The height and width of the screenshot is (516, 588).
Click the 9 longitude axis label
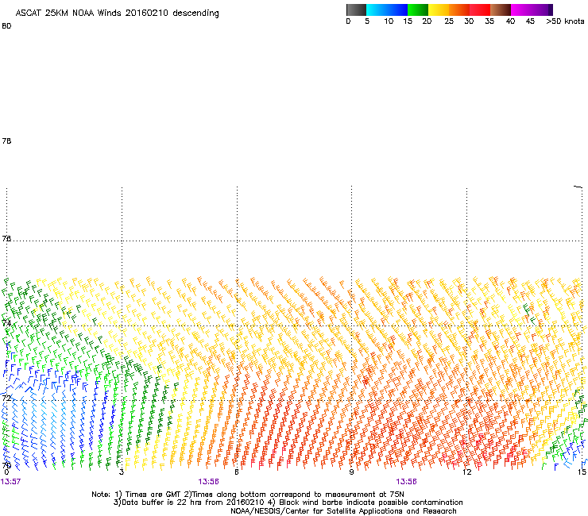(x=351, y=472)
